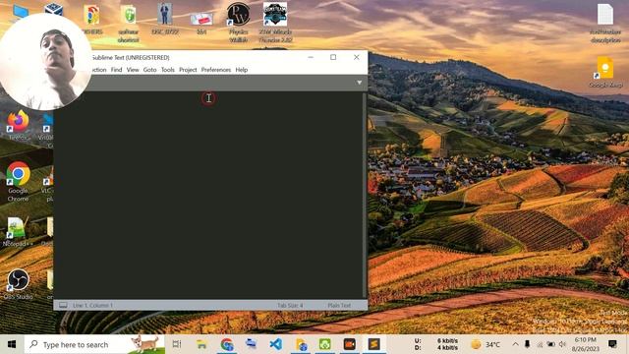Click inside the empty Sublime editor area

click(208, 195)
